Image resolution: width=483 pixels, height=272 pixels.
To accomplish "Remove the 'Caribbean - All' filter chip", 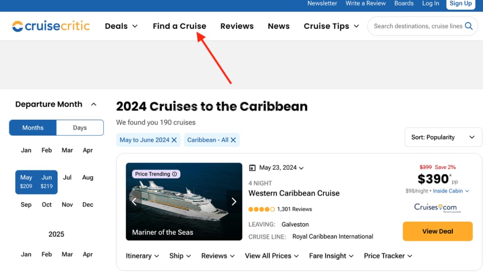I will tap(233, 140).
